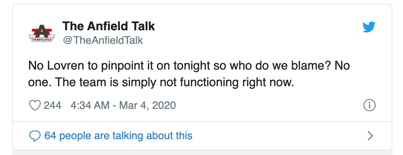Open "64 people are talking about this"
The width and height of the screenshot is (403, 155).
click(118, 135)
